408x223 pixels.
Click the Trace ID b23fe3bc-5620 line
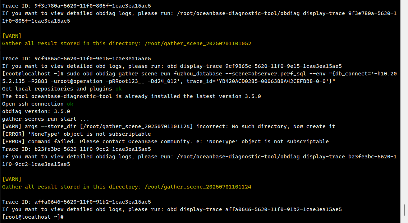(77, 149)
